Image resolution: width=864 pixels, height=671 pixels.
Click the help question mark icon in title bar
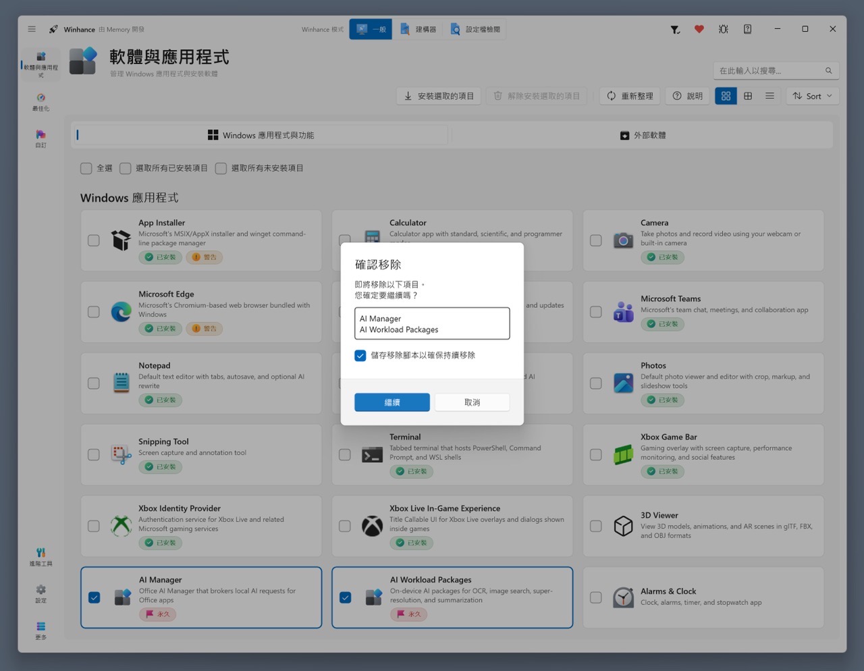[x=748, y=29]
